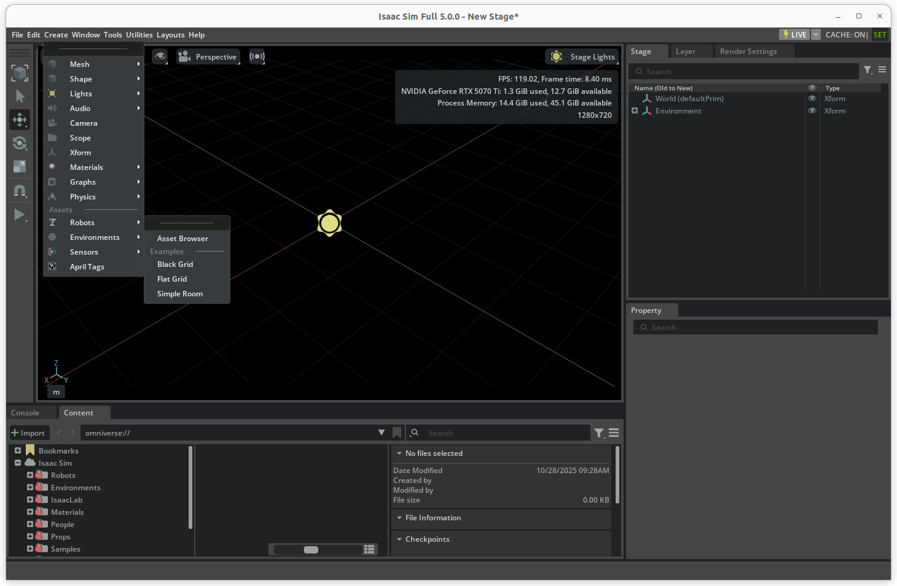Click the selection arrow tool
Screen dimensions: 897x586
[20, 96]
